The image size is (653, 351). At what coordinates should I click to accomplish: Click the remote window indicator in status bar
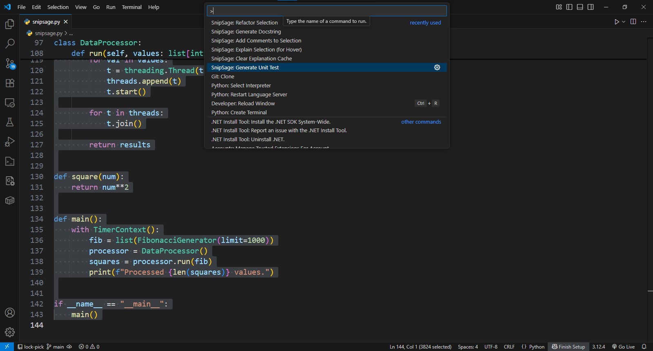click(x=7, y=347)
